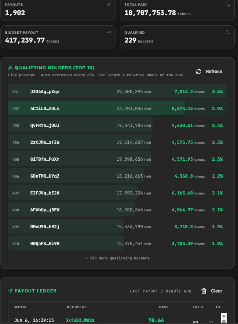Click the 2.4% share value
The image size is (238, 324).
click(x=217, y=125)
